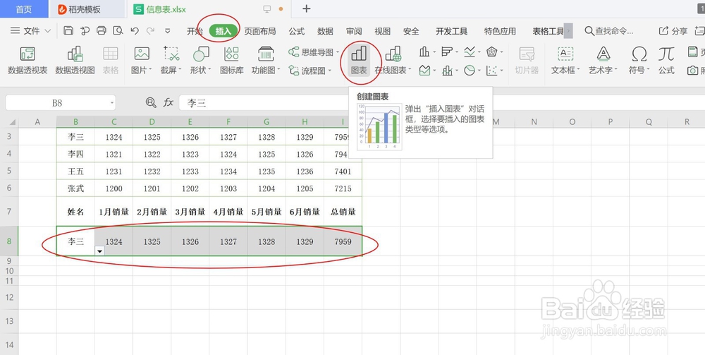Viewport: 705px width, 355px height.
Task: Insert WordArt (艺术字)
Action: [603, 60]
